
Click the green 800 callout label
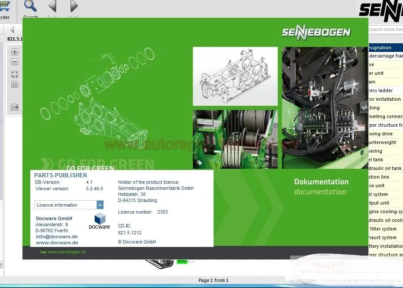click(182, 261)
